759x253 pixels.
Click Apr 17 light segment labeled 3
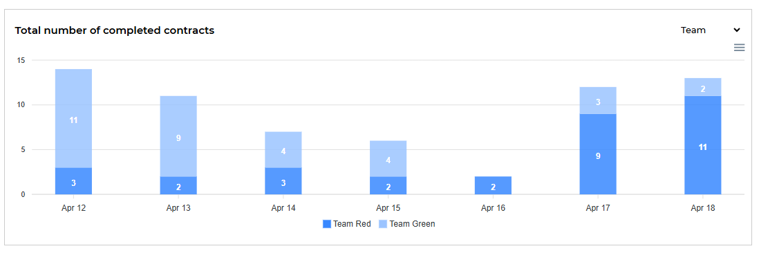tap(598, 101)
